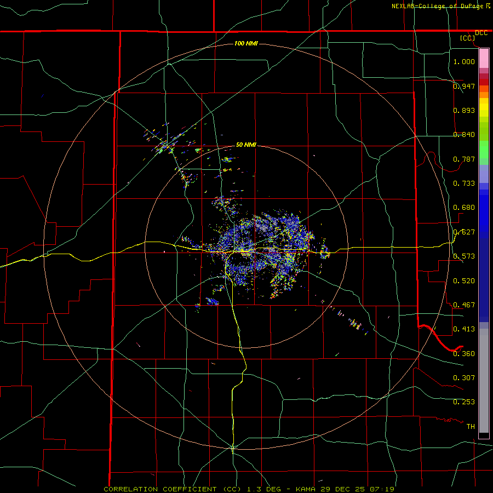
Task: Pick the bright green color bar segment
Action: point(484,150)
